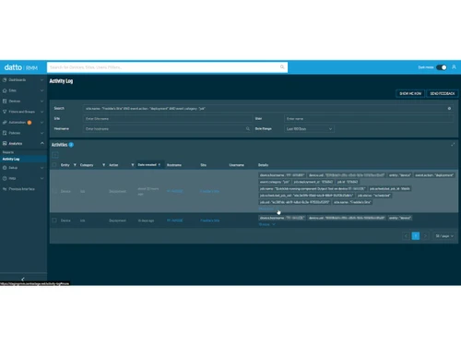Image resolution: width=461 pixels, height=346 pixels.
Task: Click the Setup gear icon
Action: pos(5,168)
